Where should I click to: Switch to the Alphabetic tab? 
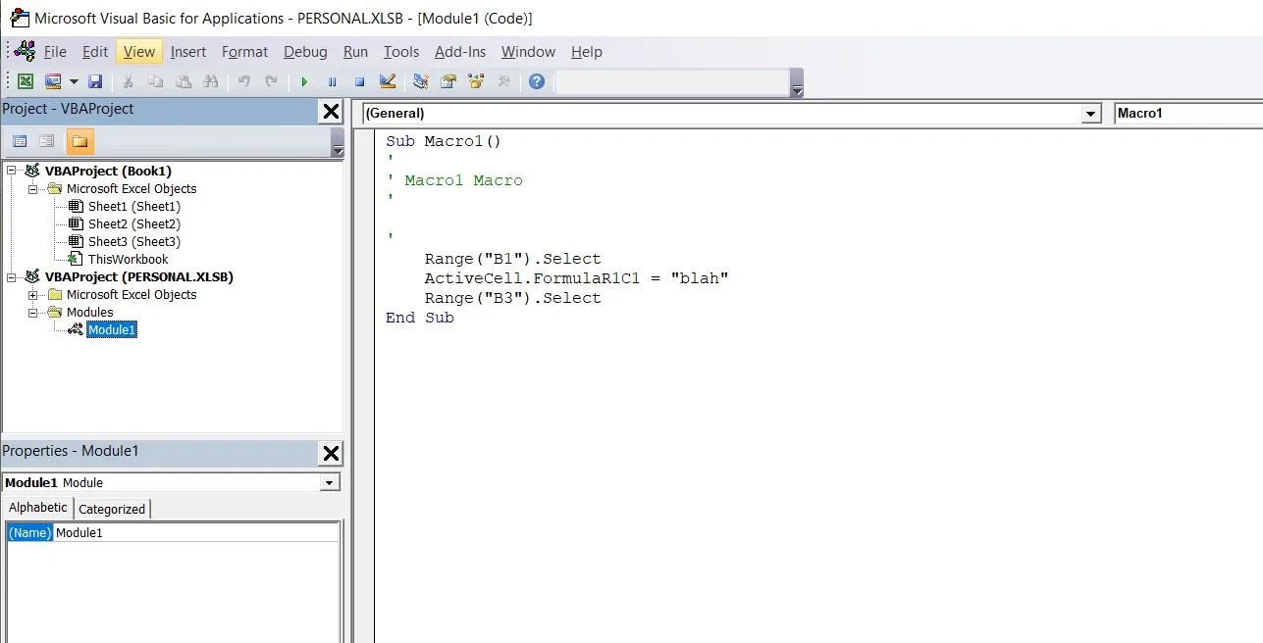coord(38,508)
